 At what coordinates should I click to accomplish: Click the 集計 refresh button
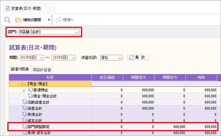pos(138,57)
